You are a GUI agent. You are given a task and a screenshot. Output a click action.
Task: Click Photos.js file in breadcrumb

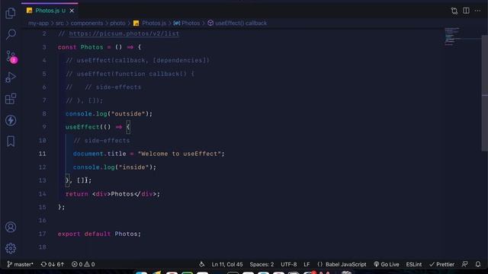pos(149,24)
